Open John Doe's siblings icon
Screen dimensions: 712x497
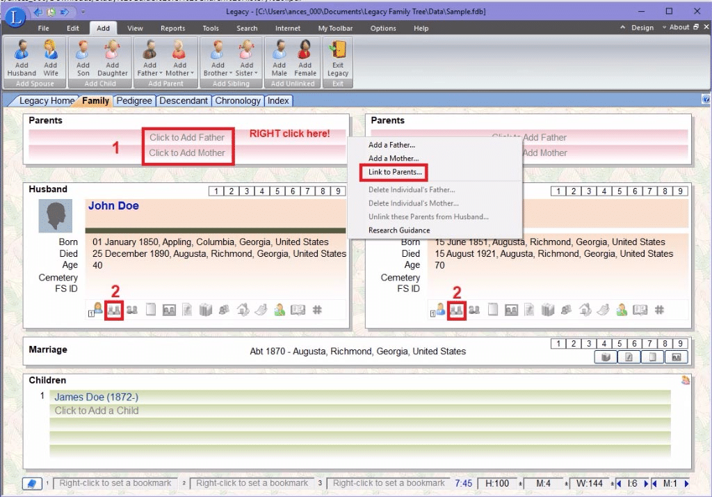pos(132,310)
